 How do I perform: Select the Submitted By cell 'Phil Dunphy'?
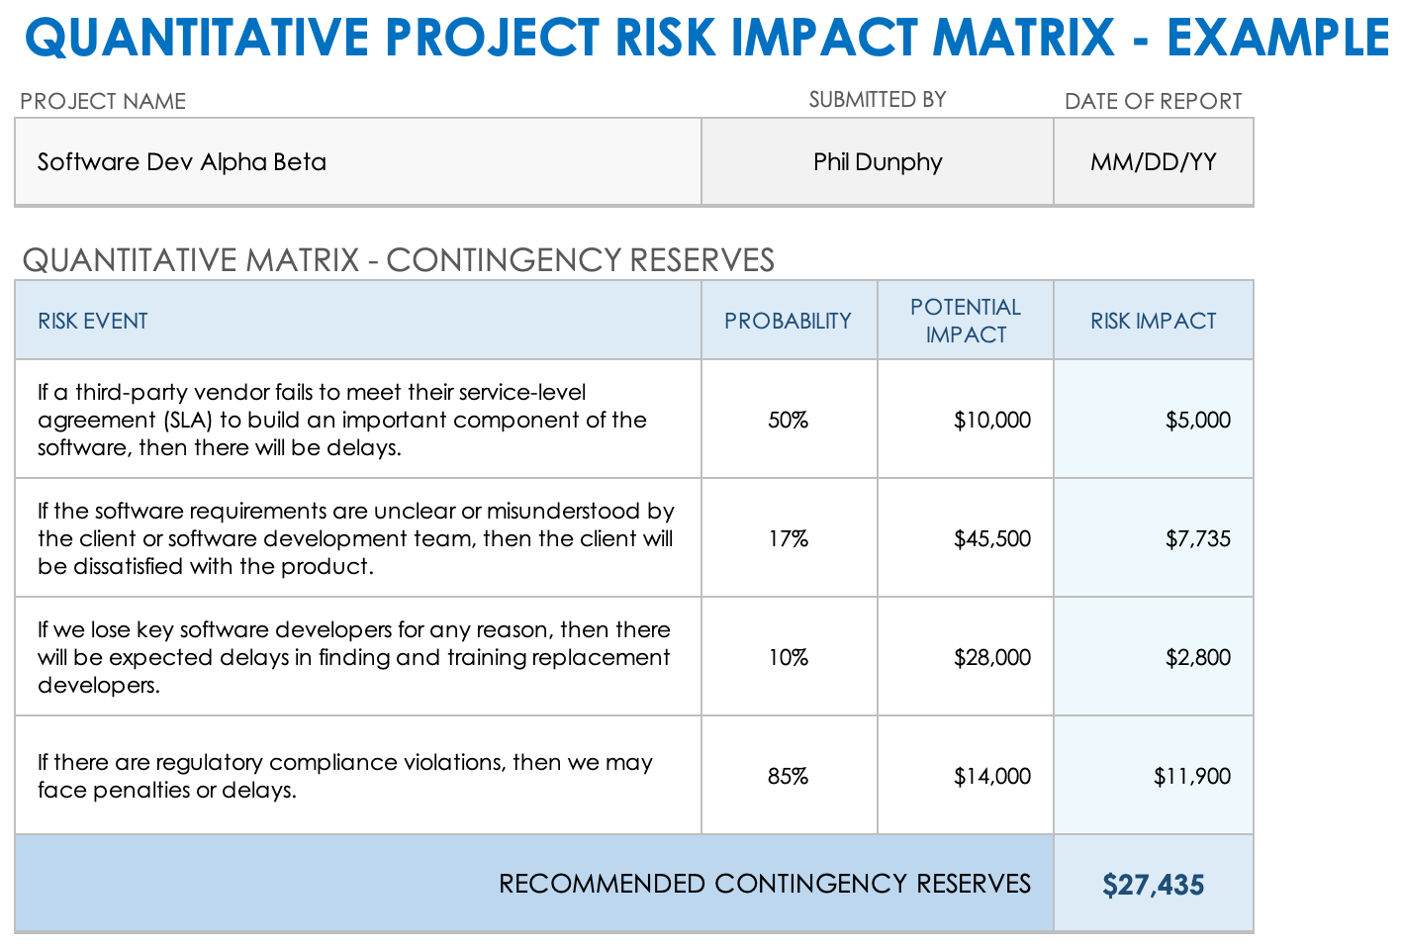coord(877,162)
